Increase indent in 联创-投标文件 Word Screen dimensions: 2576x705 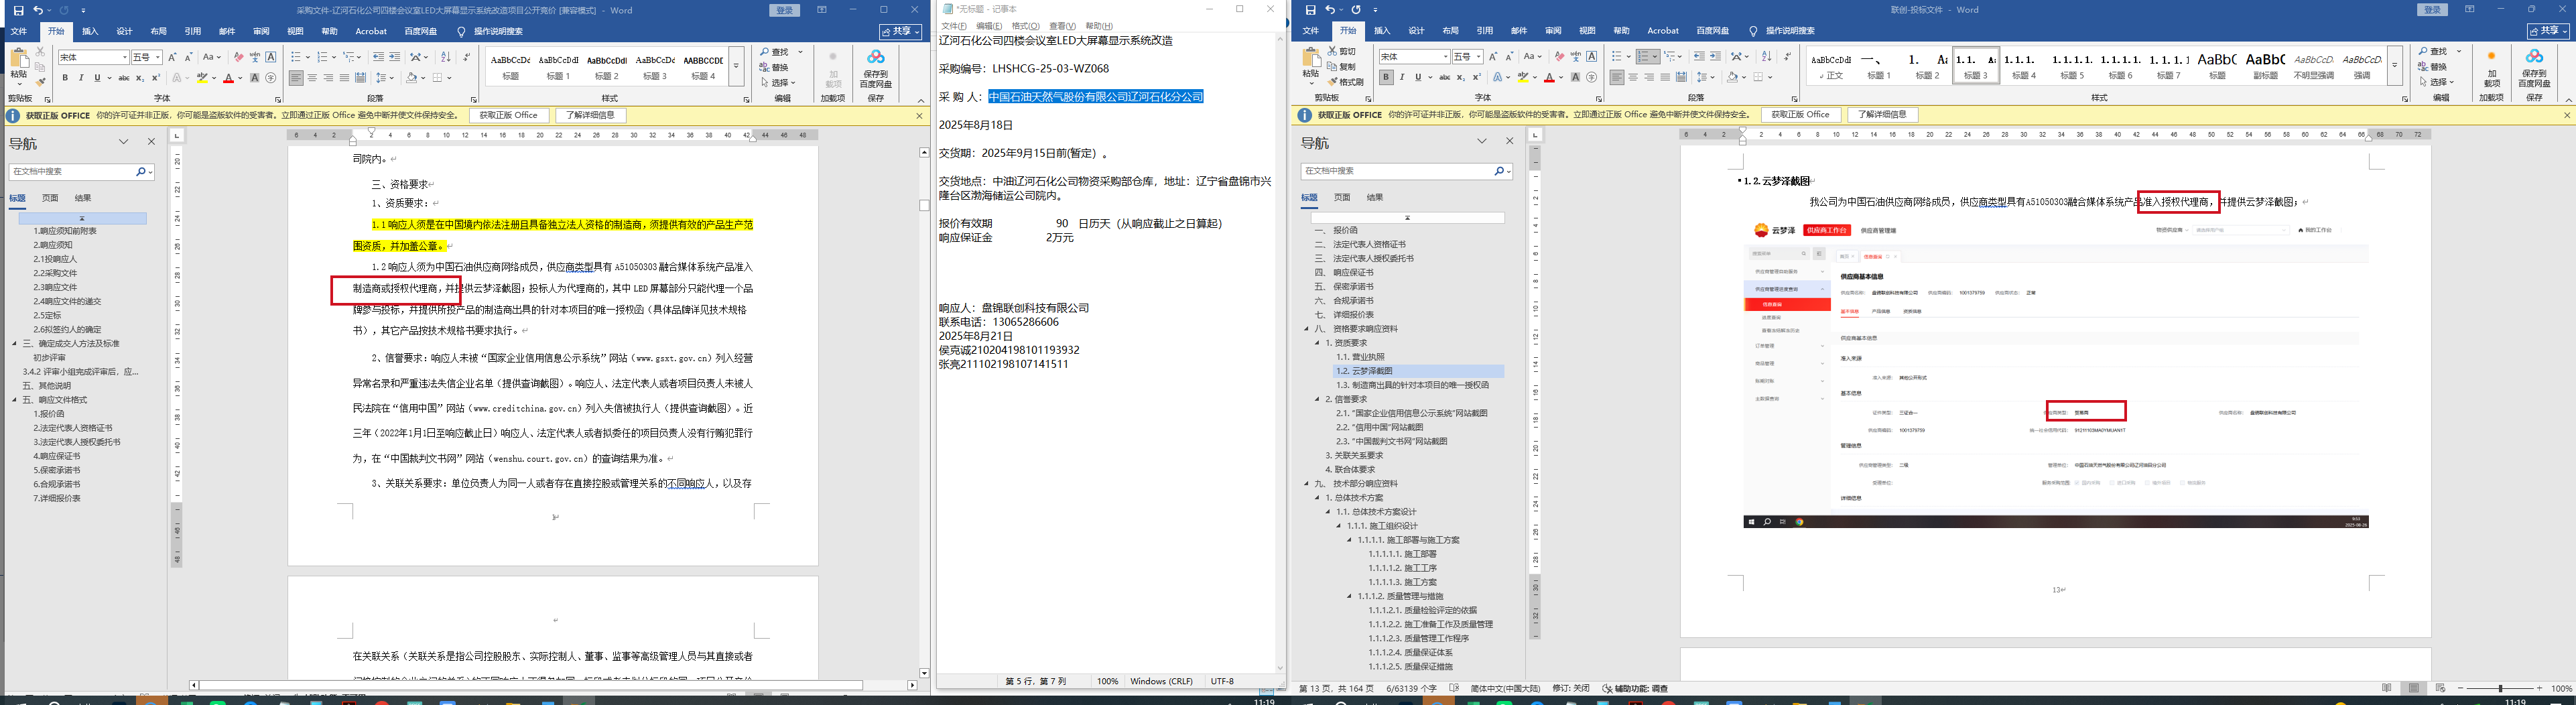(1715, 57)
